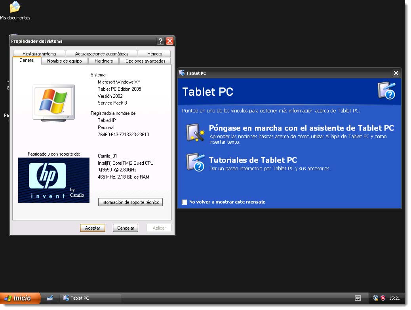Open the Inicio start menu
The height and width of the screenshot is (310, 411).
[20, 298]
